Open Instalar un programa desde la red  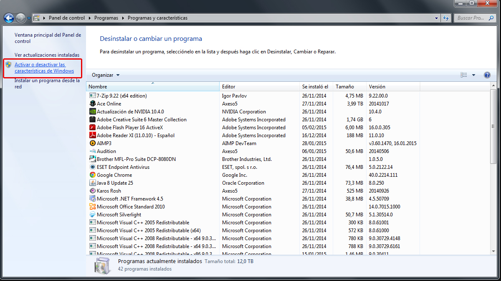[47, 84]
